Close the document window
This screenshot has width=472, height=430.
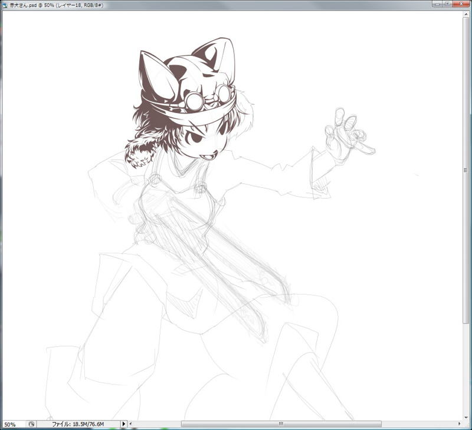pyautogui.click(x=461, y=4)
